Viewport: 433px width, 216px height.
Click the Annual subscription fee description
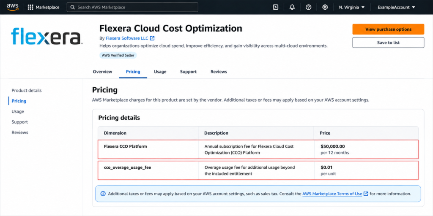pyautogui.click(x=249, y=149)
